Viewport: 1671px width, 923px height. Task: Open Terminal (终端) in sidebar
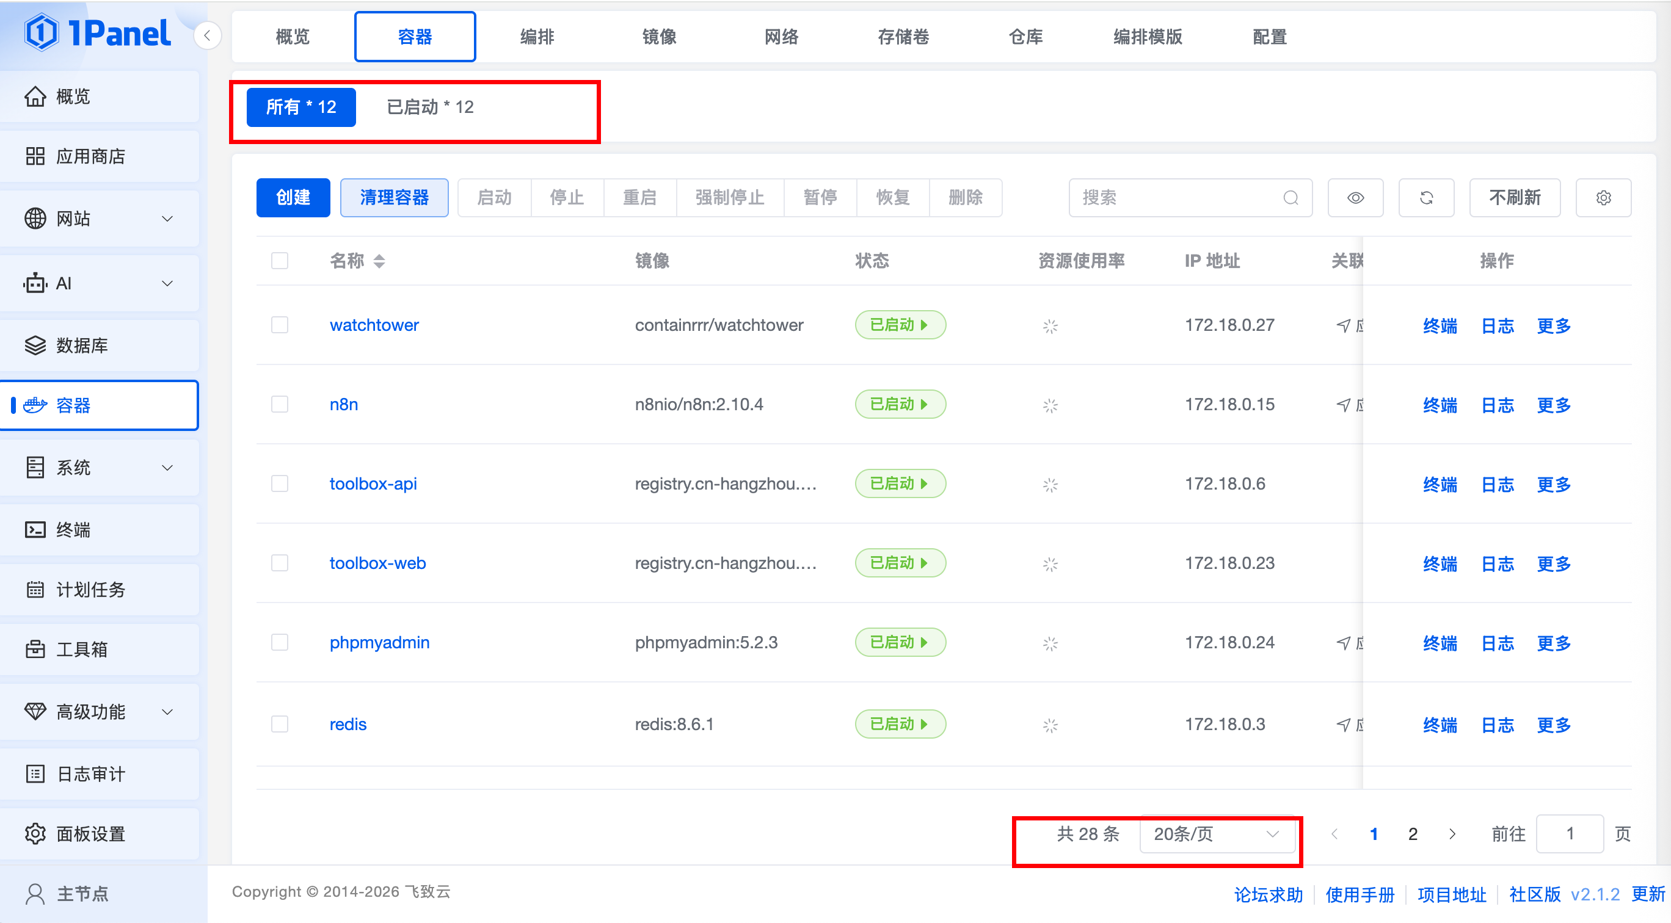pos(73,529)
